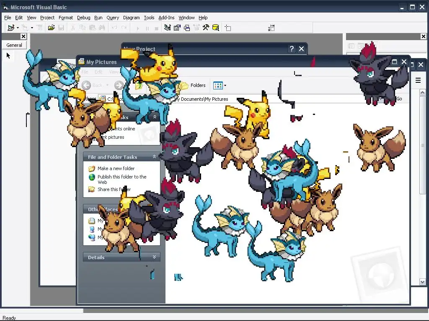Open the Edit menu
This screenshot has width=429, height=321.
[x=19, y=18]
